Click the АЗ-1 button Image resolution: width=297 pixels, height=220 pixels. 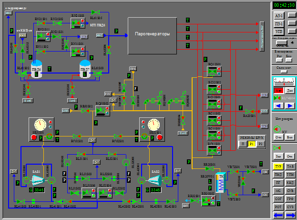pyautogui.click(x=279, y=16)
